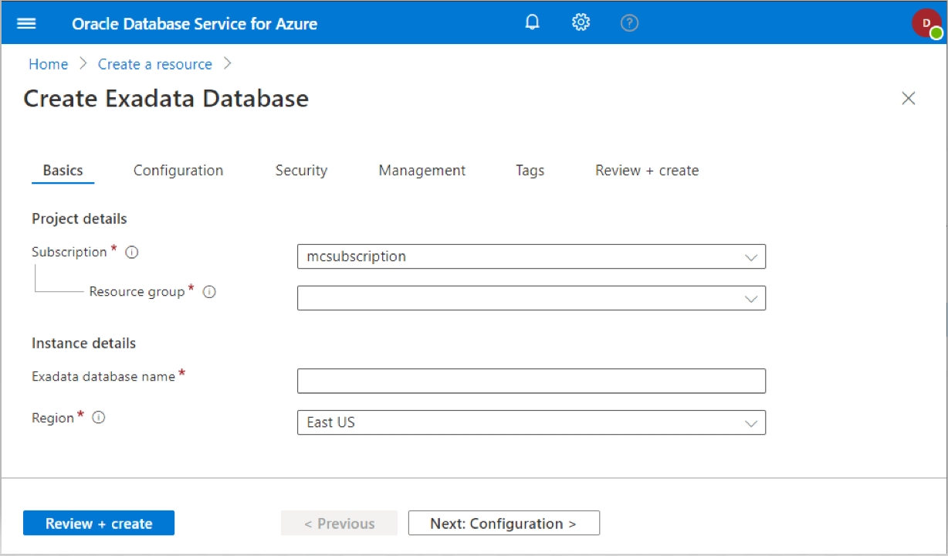Select the Tags tab
Image resolution: width=948 pixels, height=556 pixels.
530,171
